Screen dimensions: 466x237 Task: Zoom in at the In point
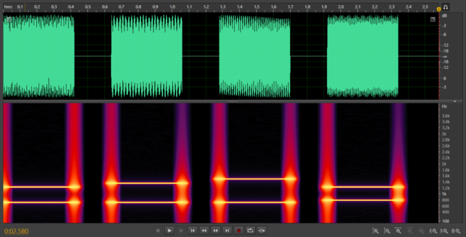(434, 231)
